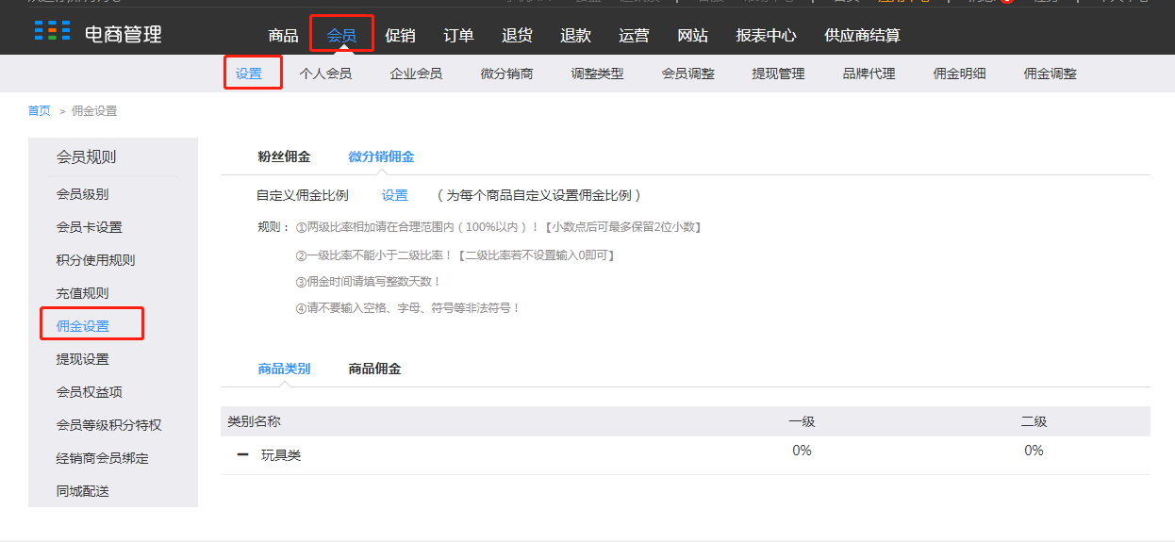1175x542 pixels.
Task: Click rule ④ about 非法符号
Action: click(408, 308)
